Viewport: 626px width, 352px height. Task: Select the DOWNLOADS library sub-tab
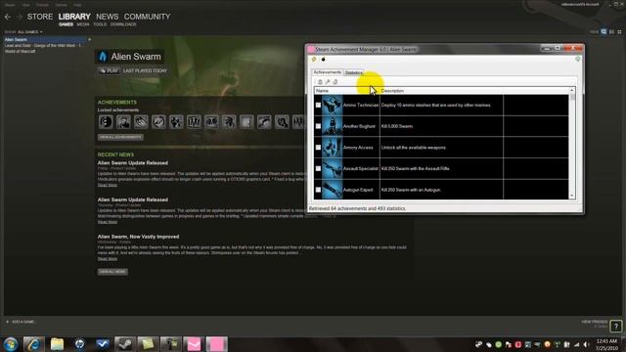tap(123, 24)
